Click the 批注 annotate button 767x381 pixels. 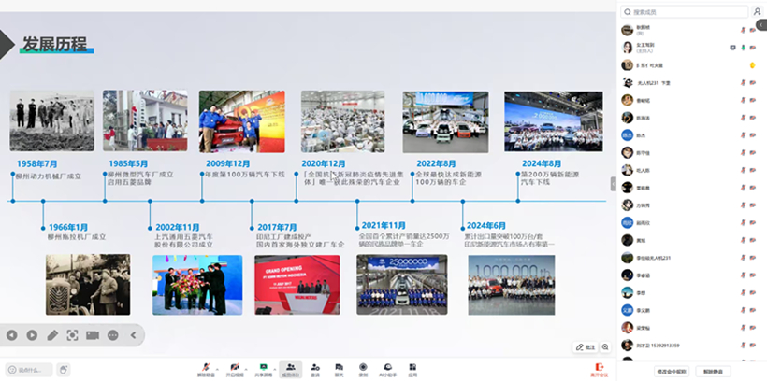pos(586,346)
